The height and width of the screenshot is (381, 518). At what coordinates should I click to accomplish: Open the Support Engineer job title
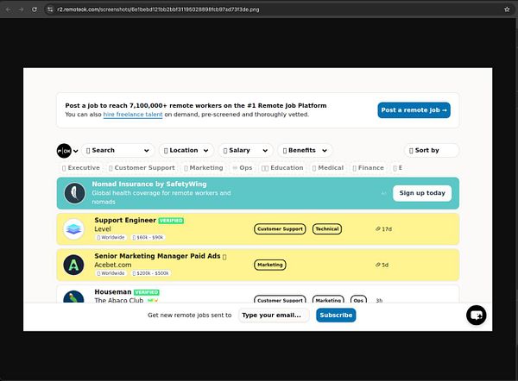[125, 221]
